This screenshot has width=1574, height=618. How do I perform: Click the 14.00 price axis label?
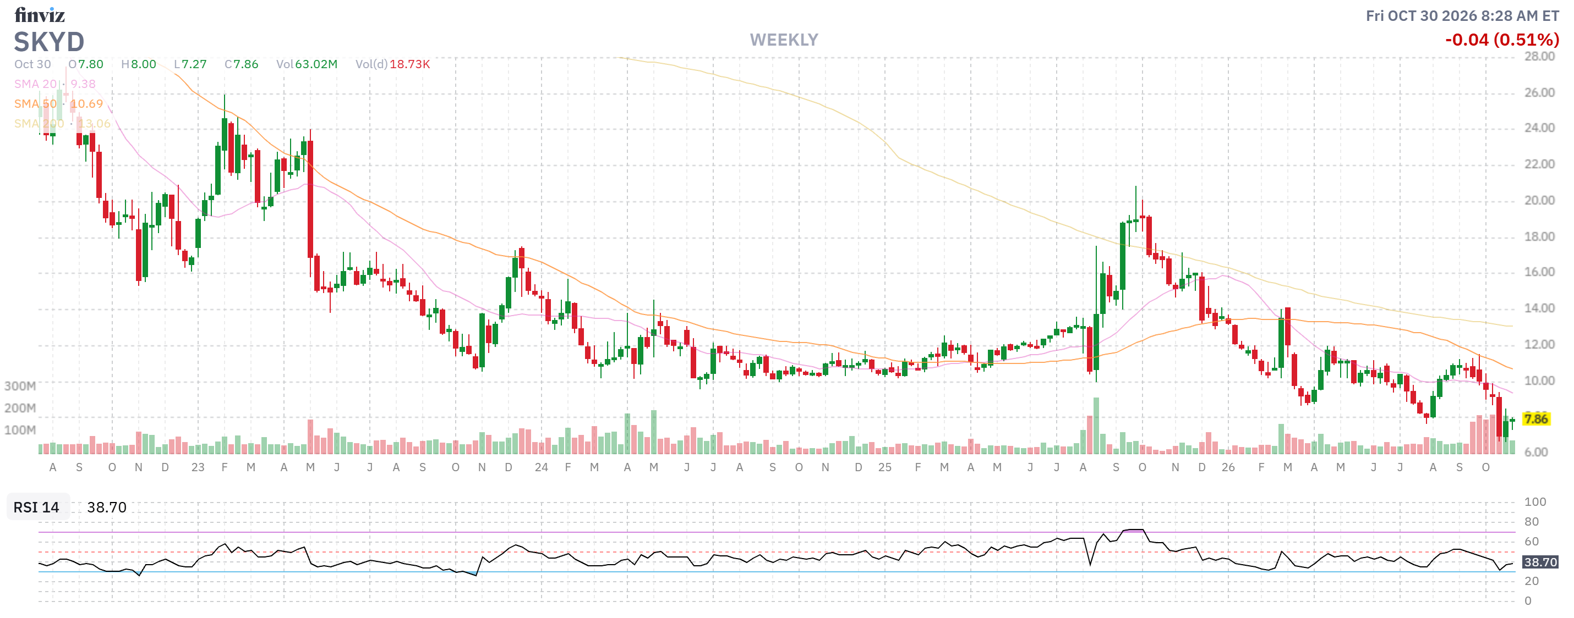1539,308
